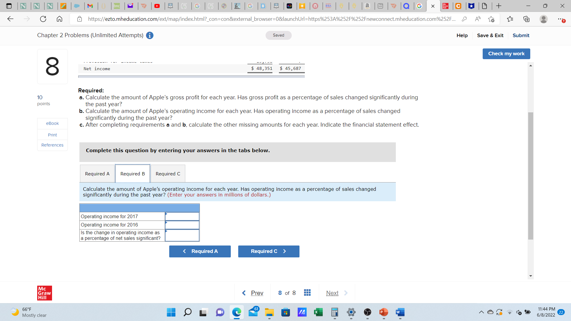Viewport: 571px width, 321px height.
Task: Open Read aloud icon in address bar
Action: (x=478, y=19)
